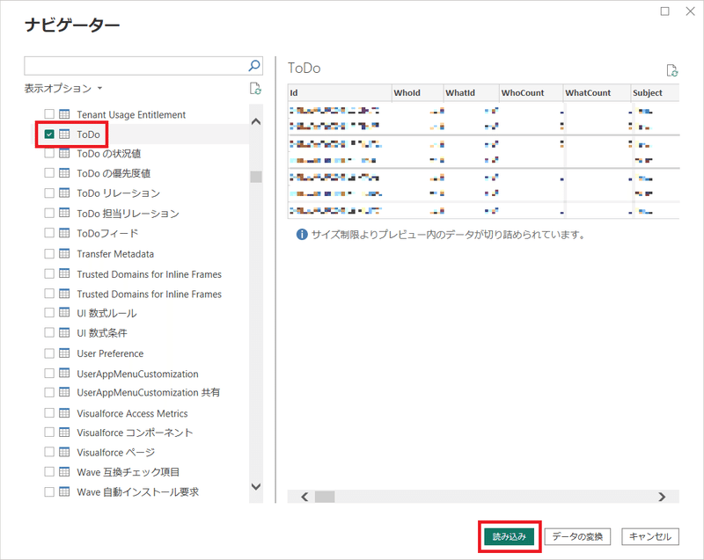
Task: Click the Id column header
Action: pyautogui.click(x=340, y=93)
